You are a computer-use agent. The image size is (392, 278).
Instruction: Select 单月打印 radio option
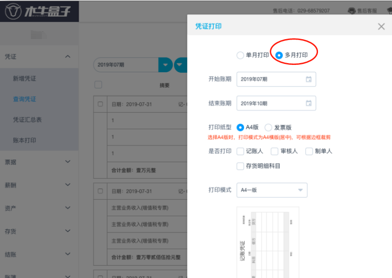240,55
